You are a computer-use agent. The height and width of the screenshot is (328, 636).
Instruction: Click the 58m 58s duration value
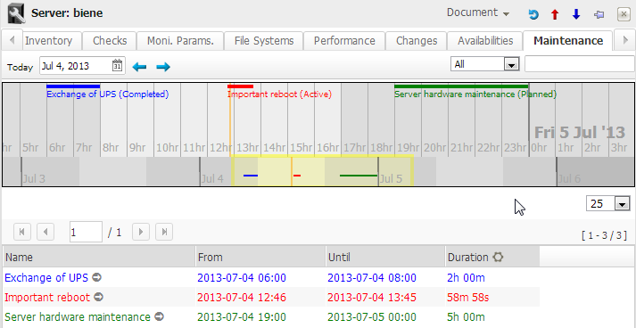pyautogui.click(x=468, y=297)
